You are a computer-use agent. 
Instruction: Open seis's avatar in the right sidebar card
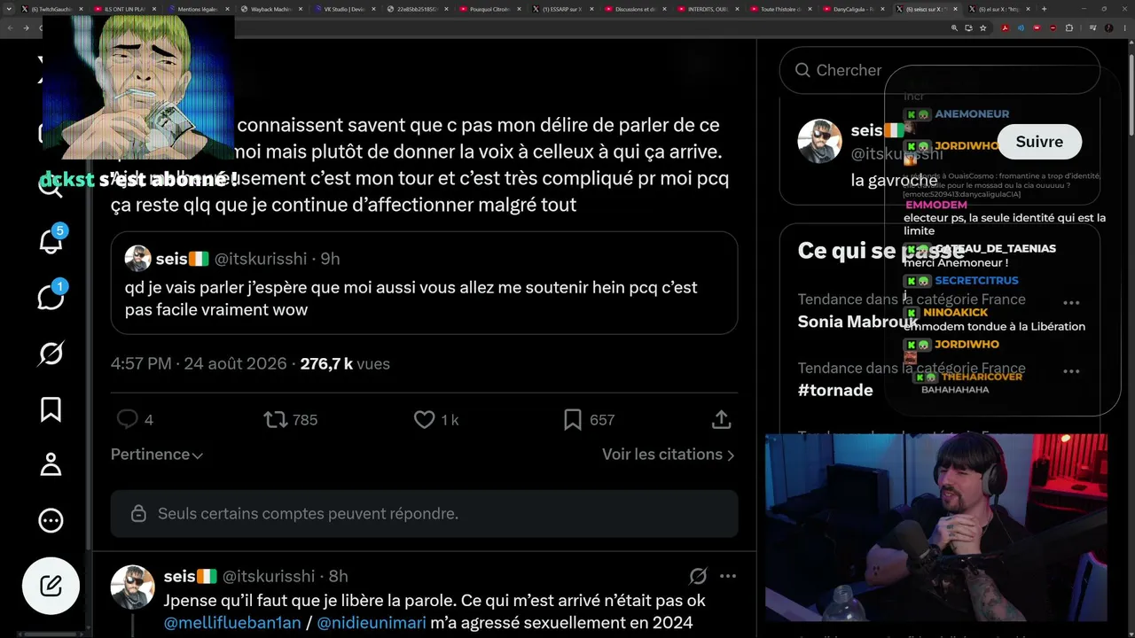pyautogui.click(x=819, y=141)
